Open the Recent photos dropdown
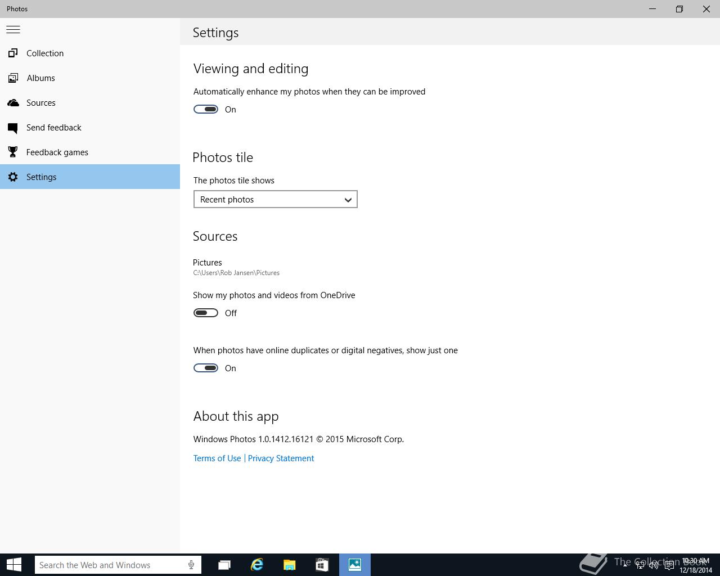The height and width of the screenshot is (576, 720). tap(276, 199)
